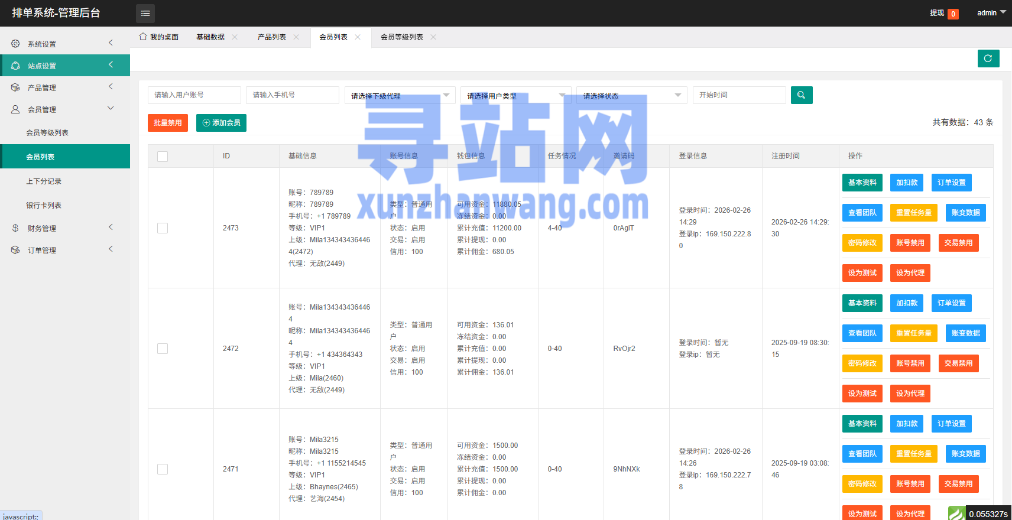Switch to the 会员等级列表 tab
Image resolution: width=1012 pixels, height=520 pixels.
[x=401, y=37]
